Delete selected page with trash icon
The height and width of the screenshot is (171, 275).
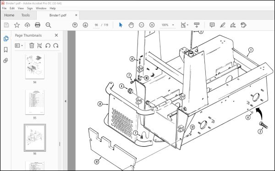tap(32, 45)
